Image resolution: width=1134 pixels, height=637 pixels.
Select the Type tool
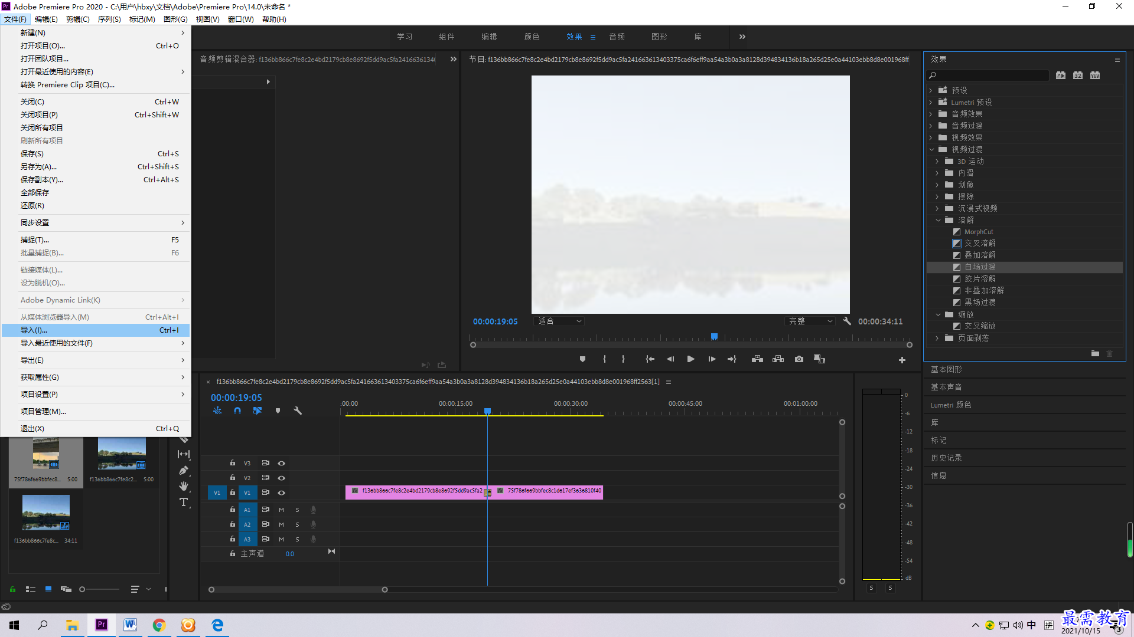pyautogui.click(x=184, y=502)
